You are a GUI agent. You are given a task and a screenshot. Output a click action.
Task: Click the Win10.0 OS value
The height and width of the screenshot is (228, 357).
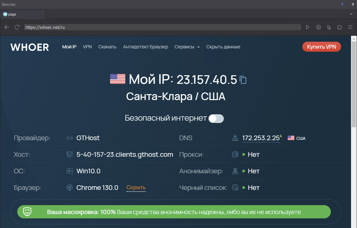89,171
